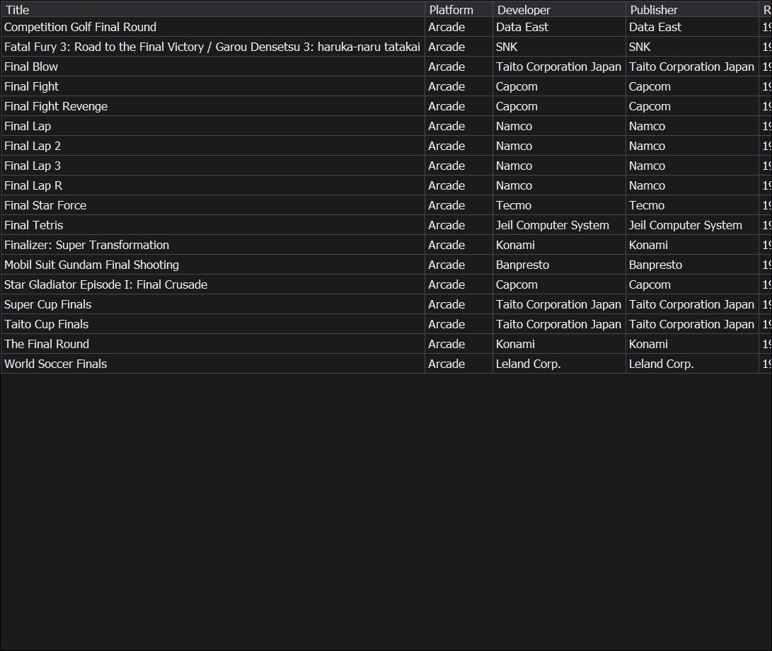Screen dimensions: 772x651
Task: Select the Super Cup Finals title
Action: pos(47,304)
